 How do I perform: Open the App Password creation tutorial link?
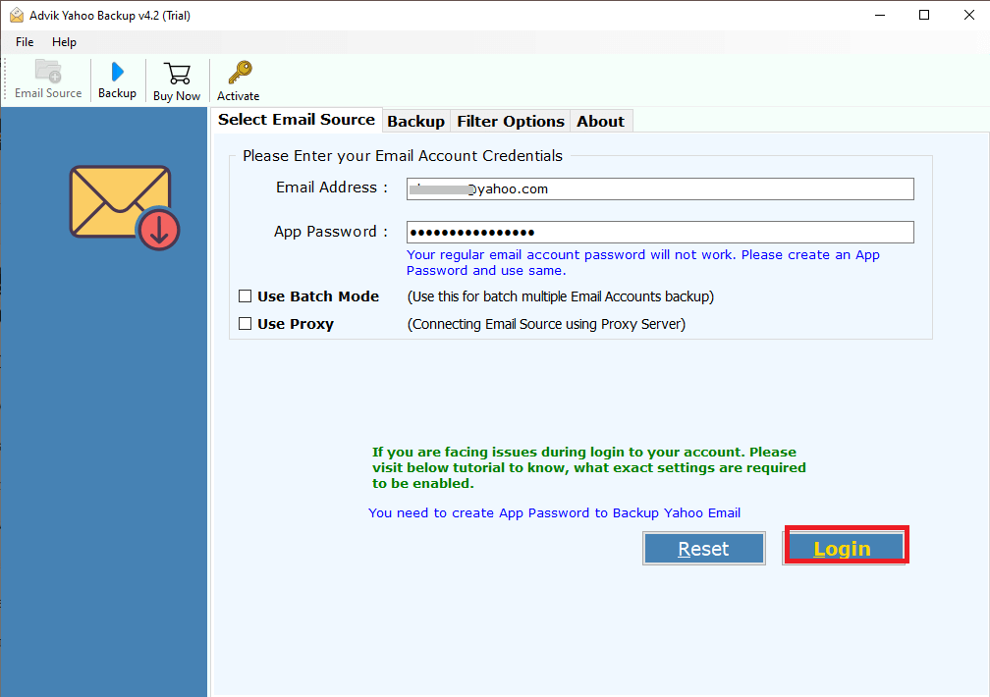coord(554,512)
